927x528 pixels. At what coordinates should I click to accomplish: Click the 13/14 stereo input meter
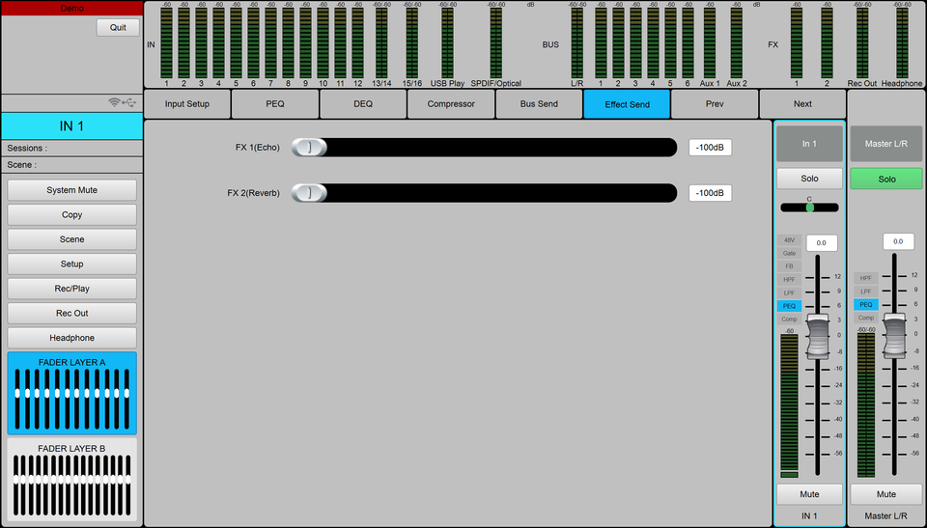(382, 43)
